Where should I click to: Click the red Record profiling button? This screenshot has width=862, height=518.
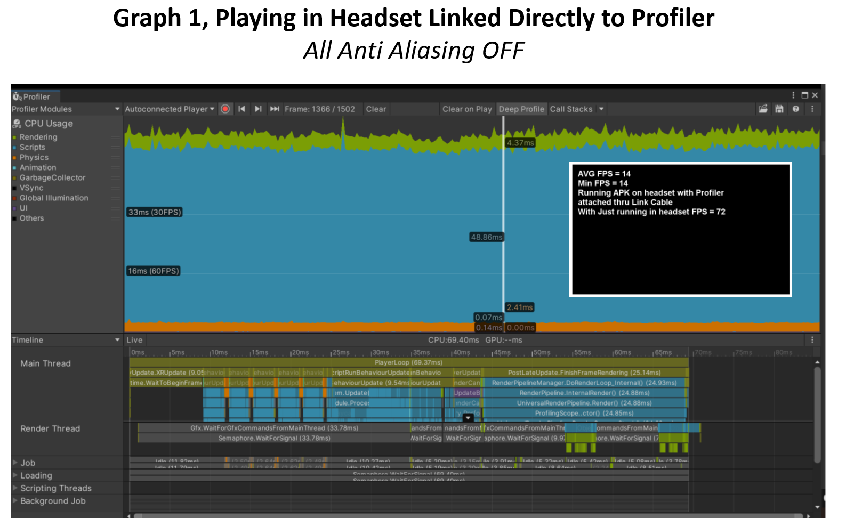click(x=225, y=109)
